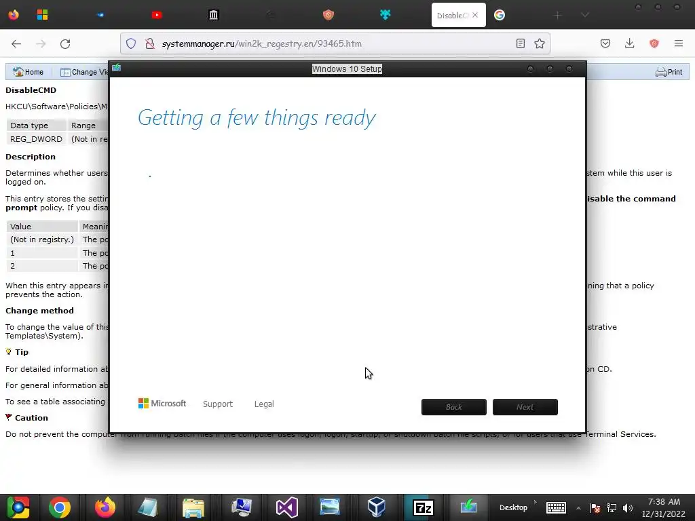Image resolution: width=695 pixels, height=521 pixels.
Task: Open Visual Studio from the taskbar
Action: coord(287,507)
